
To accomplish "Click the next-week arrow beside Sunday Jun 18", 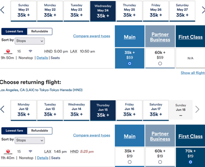I will point(197,109).
